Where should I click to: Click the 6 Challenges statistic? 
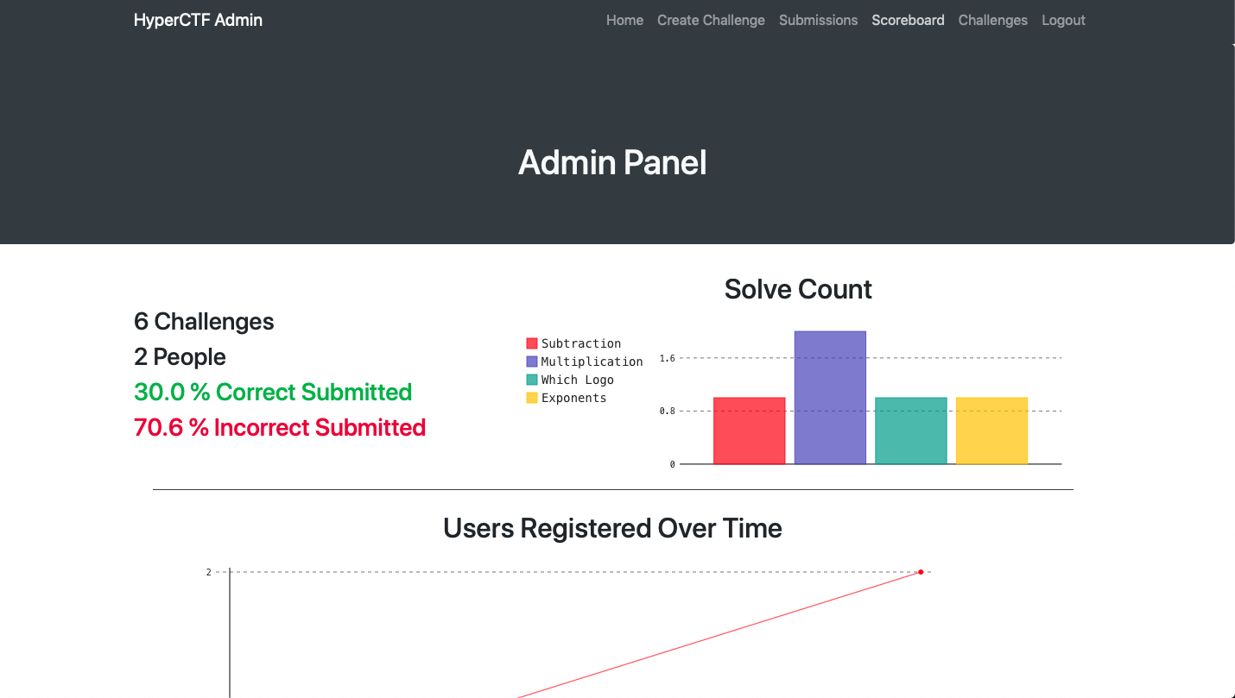[204, 322]
